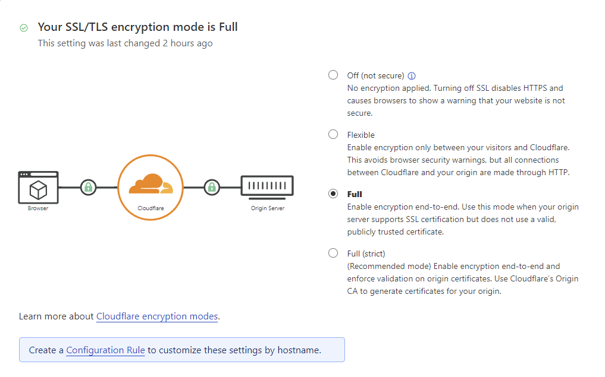This screenshot has height=377, width=605.
Task: Click lock icon between Browser and Cloudflare
Action: pyautogui.click(x=89, y=188)
